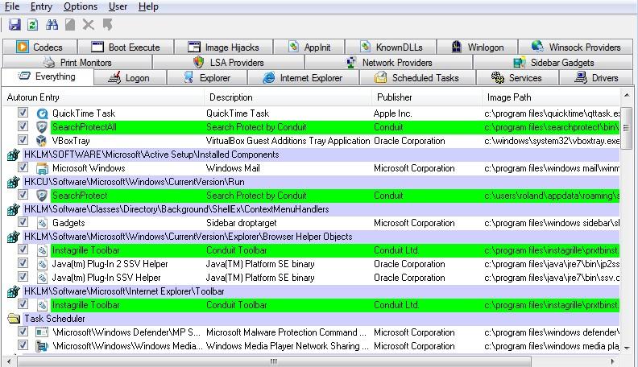This screenshot has width=638, height=367.
Task: Open the Internet Explorer tab
Action: click(x=303, y=77)
